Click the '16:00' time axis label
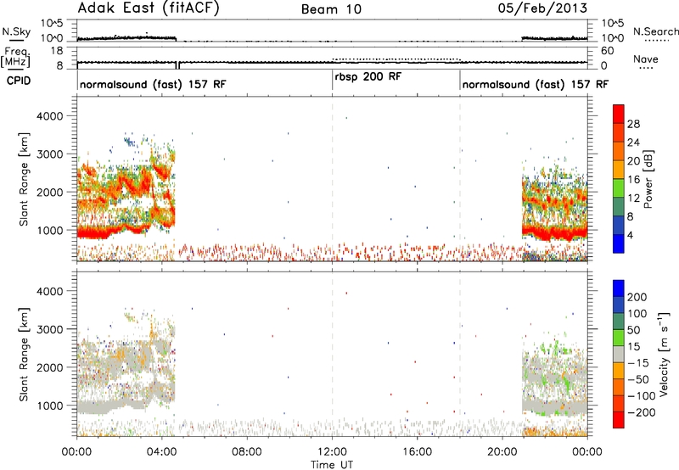This screenshot has width=679, height=470. click(x=417, y=452)
